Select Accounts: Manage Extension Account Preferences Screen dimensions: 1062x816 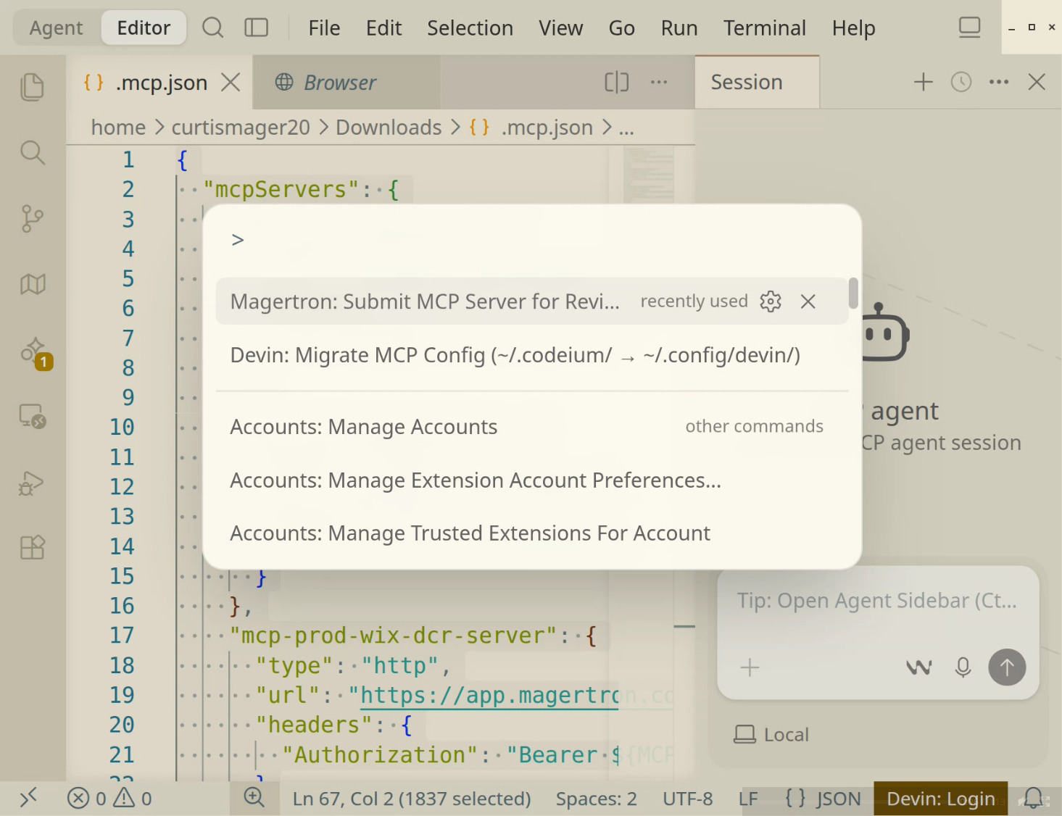coord(532,480)
